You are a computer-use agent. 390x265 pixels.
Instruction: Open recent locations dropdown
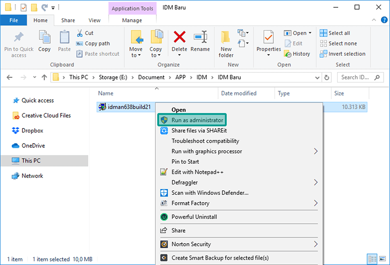click(x=34, y=77)
